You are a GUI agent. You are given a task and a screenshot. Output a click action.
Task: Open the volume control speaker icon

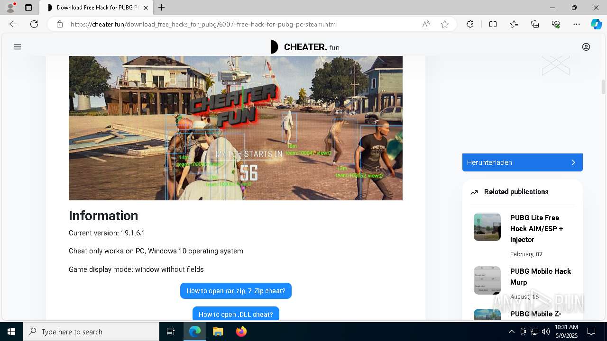tap(546, 332)
